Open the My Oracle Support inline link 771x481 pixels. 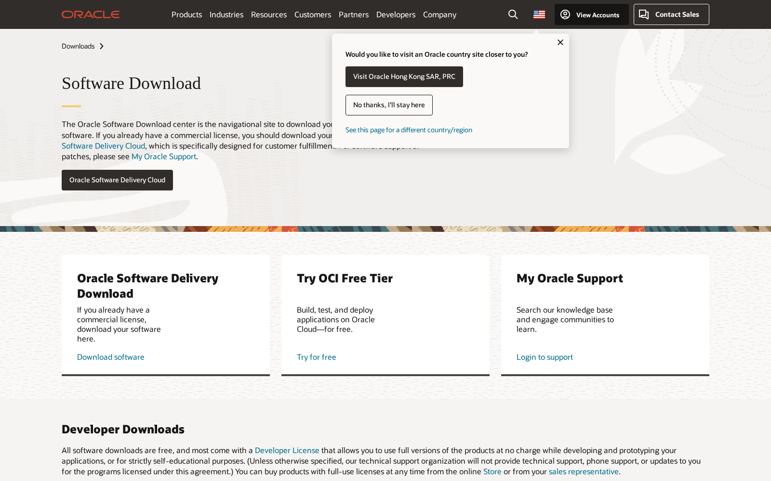164,156
